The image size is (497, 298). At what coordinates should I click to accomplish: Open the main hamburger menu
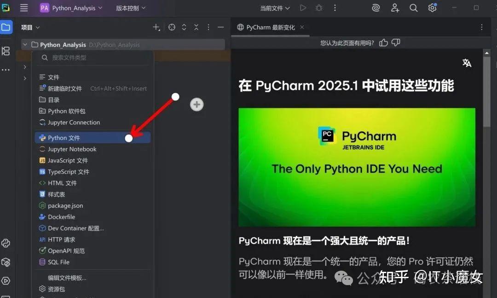pos(23,8)
